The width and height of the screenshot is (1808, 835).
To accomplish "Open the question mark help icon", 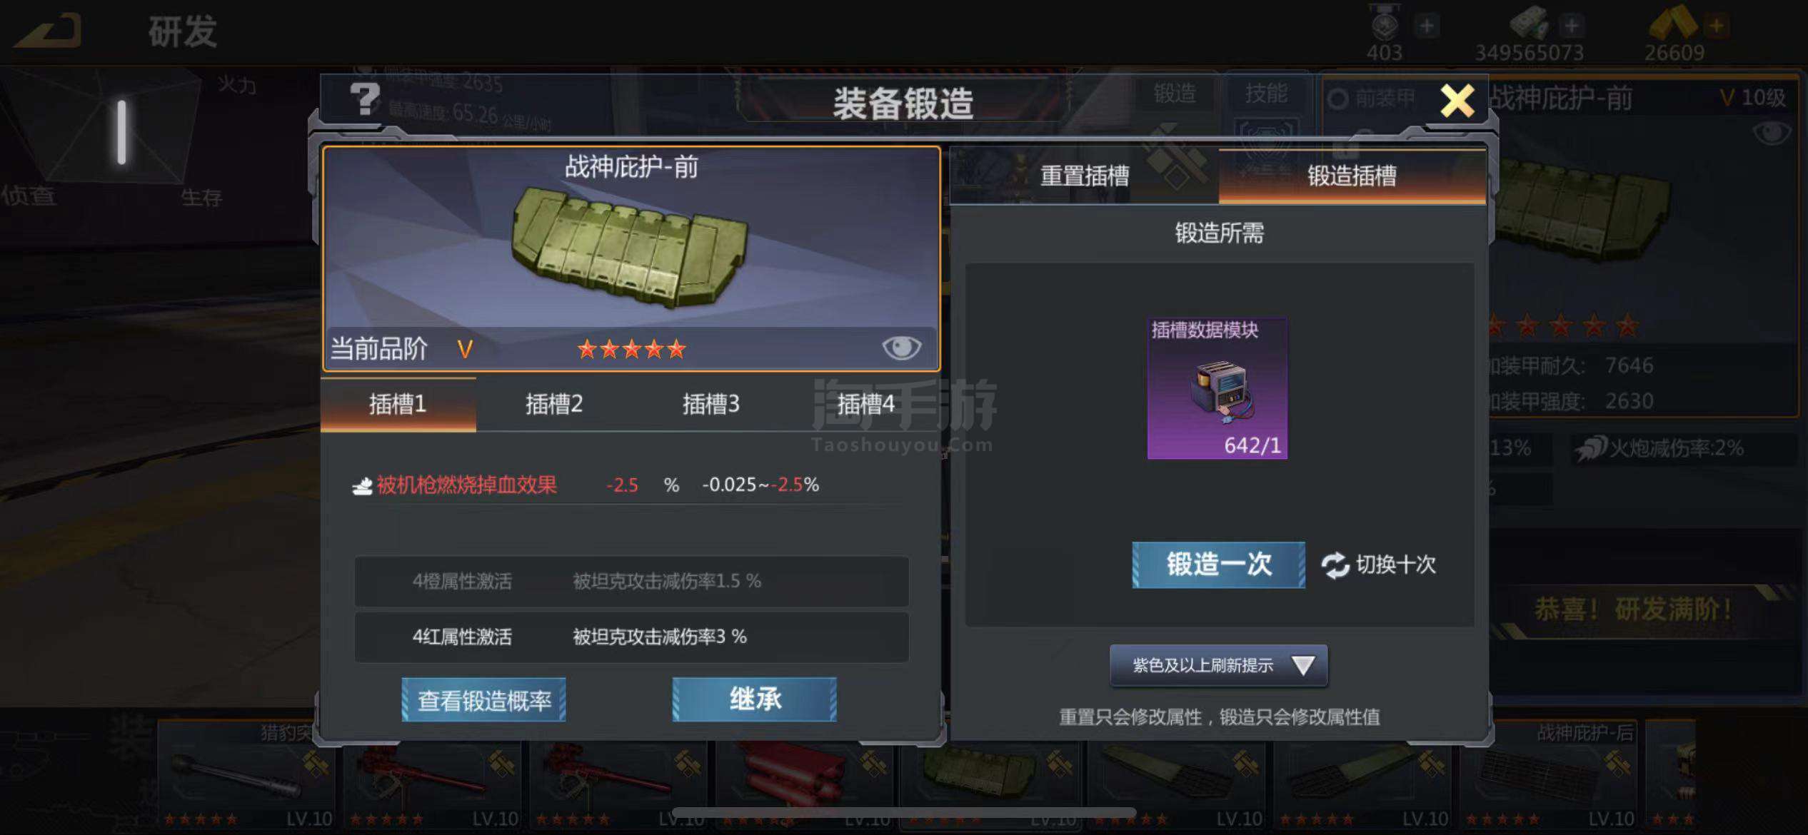I will [365, 99].
